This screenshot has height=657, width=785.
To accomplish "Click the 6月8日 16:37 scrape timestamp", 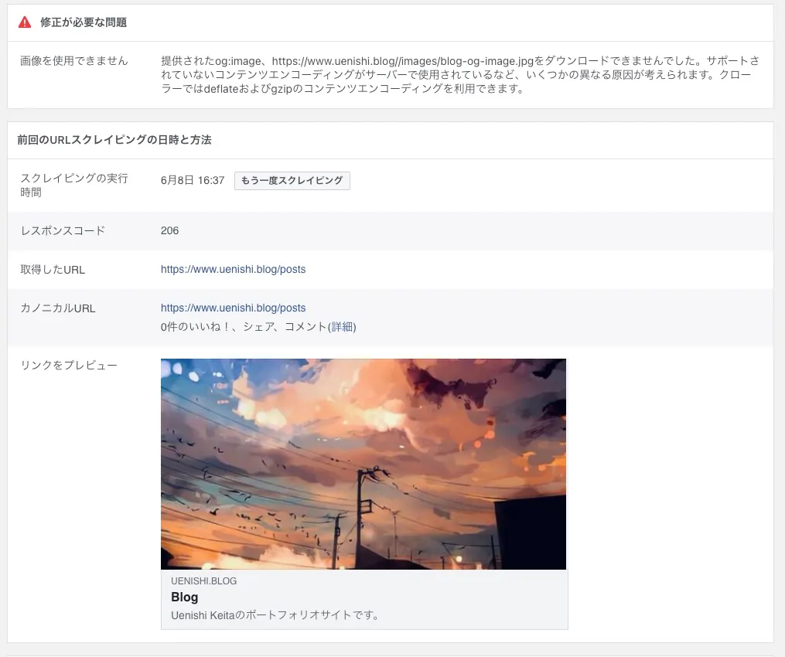I will point(193,181).
